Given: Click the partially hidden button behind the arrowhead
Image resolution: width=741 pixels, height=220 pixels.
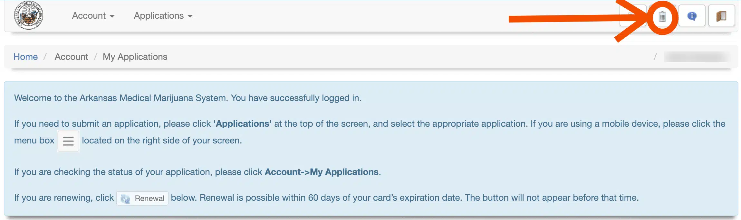Looking at the screenshot, I should tap(633, 16).
